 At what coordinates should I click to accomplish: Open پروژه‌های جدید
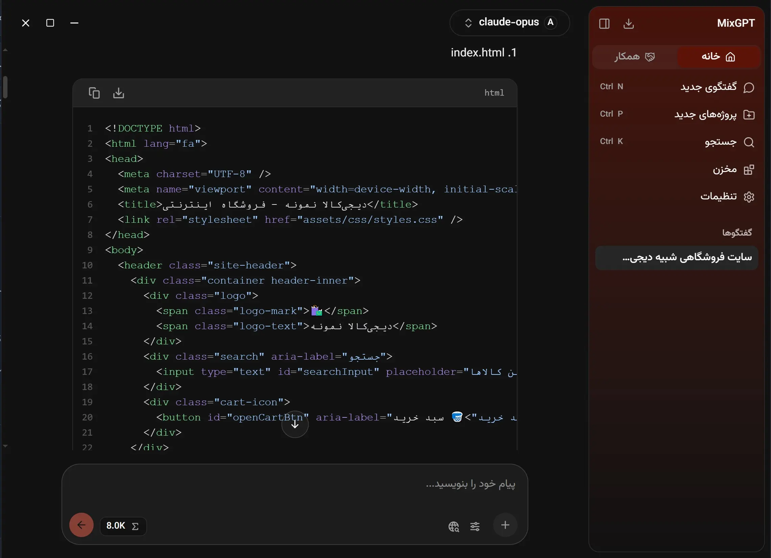point(676,114)
